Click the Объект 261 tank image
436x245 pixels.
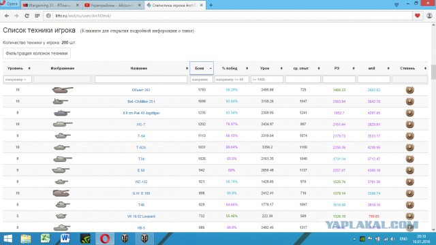[63, 90]
